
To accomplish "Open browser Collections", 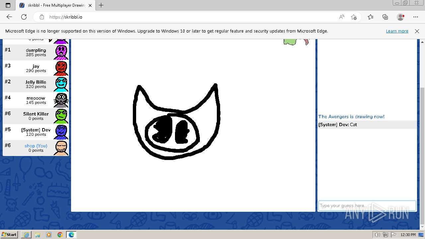I will (x=385, y=17).
